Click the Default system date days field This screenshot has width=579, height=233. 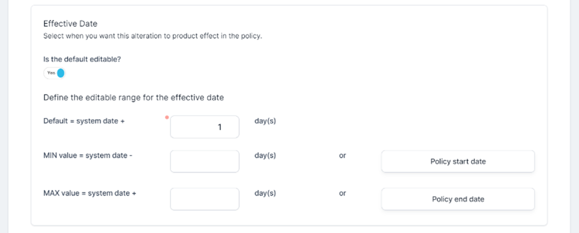[x=204, y=127]
